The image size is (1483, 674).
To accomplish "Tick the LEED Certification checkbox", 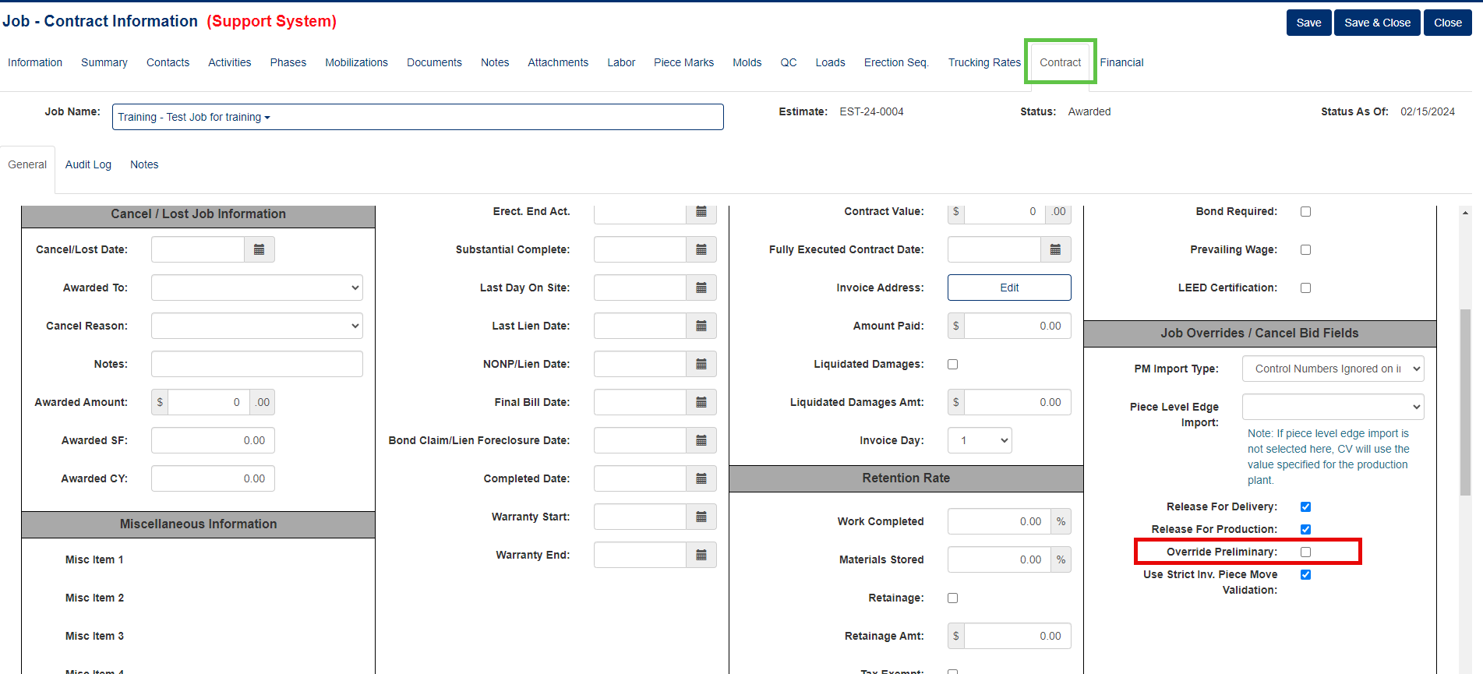I will click(1306, 288).
